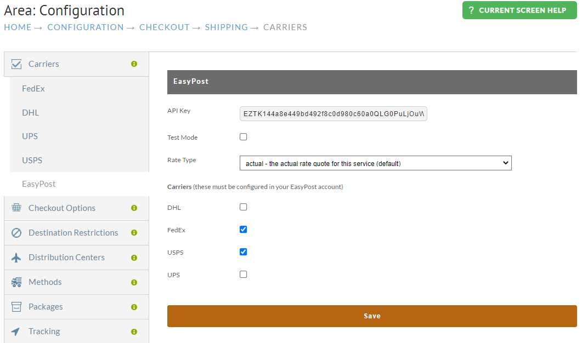This screenshot has height=343, width=582.
Task: Open Packages section
Action: point(76,307)
